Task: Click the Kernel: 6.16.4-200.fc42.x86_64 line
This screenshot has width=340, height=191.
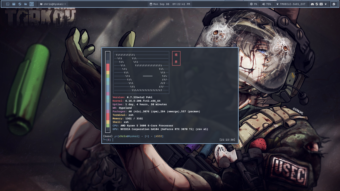Action: click(137, 101)
